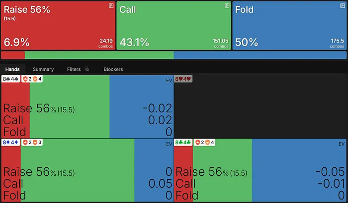This screenshot has height=203, width=348.
Task: Select the green Call action panel
Action: (174, 25)
